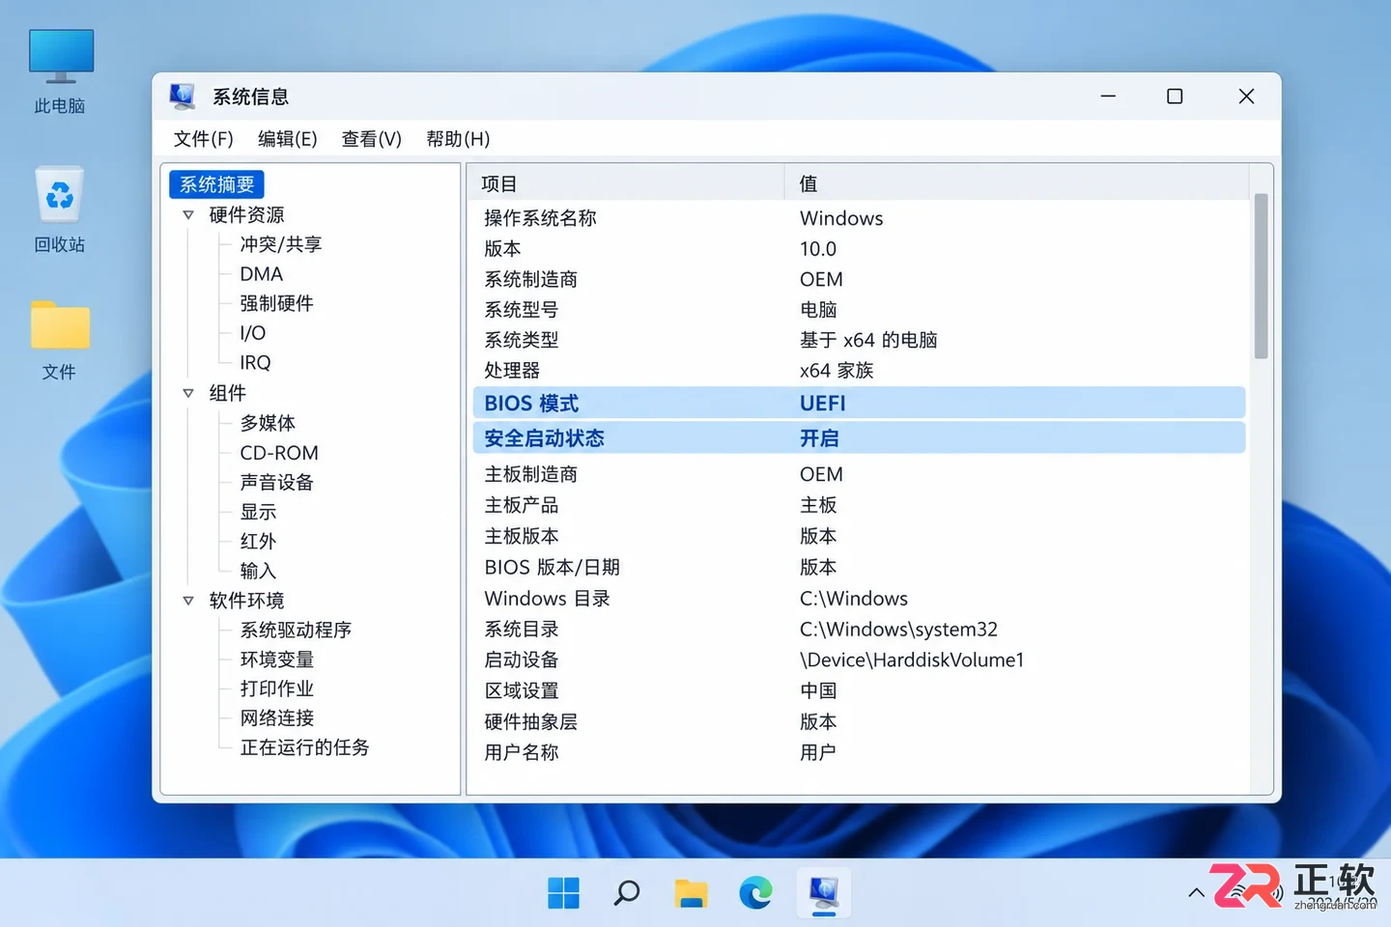
Task: Collapse the 软件环境 tree node
Action: (188, 601)
